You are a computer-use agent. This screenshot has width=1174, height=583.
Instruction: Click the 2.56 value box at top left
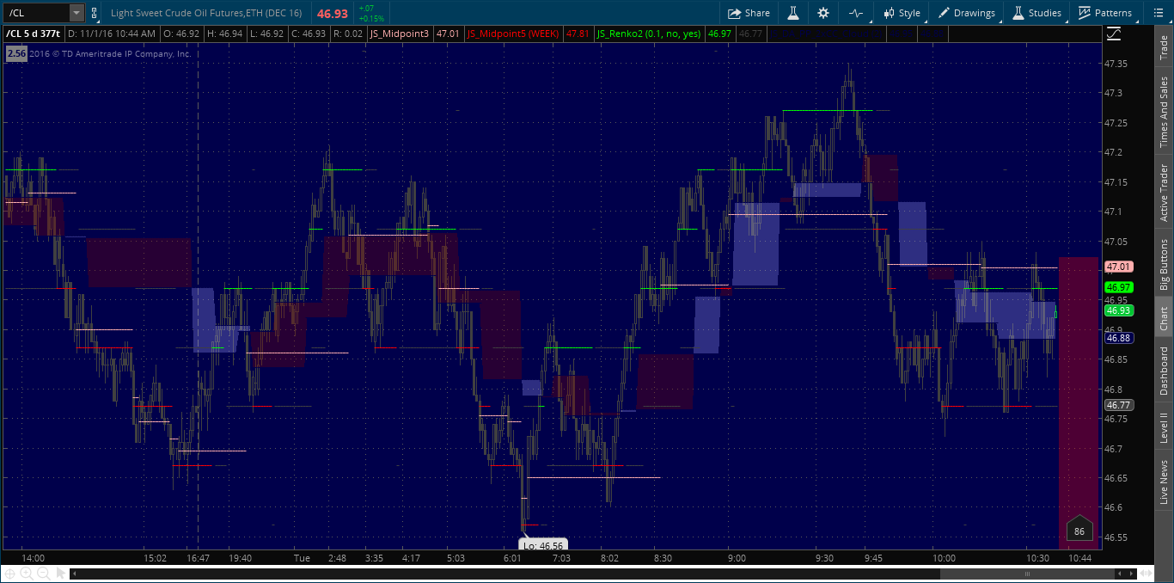[16, 53]
